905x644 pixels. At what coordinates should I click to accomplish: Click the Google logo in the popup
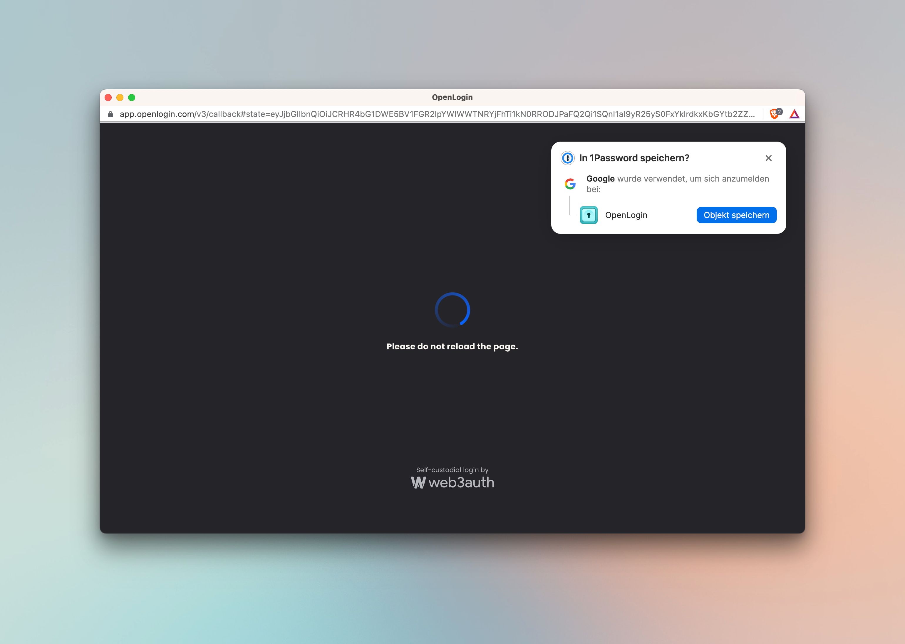[x=570, y=184]
